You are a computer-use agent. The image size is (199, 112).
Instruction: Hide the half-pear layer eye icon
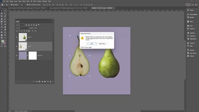(16, 46)
